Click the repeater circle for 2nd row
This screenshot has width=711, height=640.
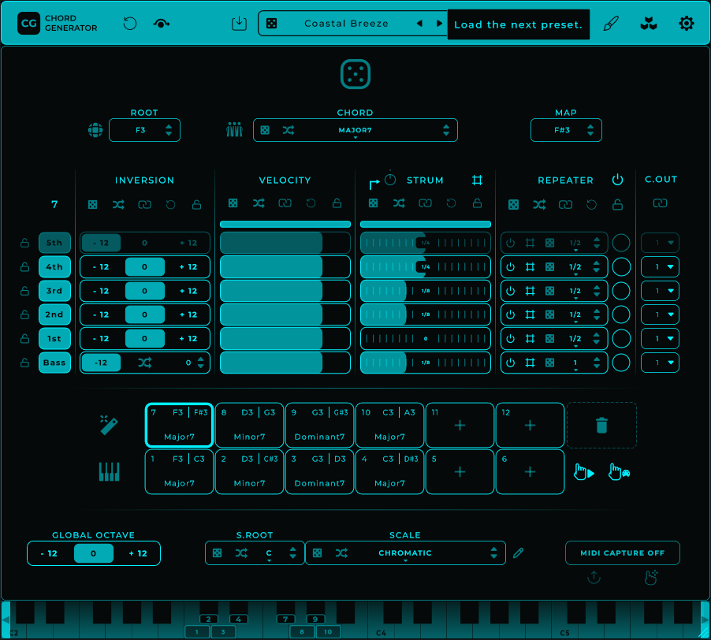click(621, 314)
